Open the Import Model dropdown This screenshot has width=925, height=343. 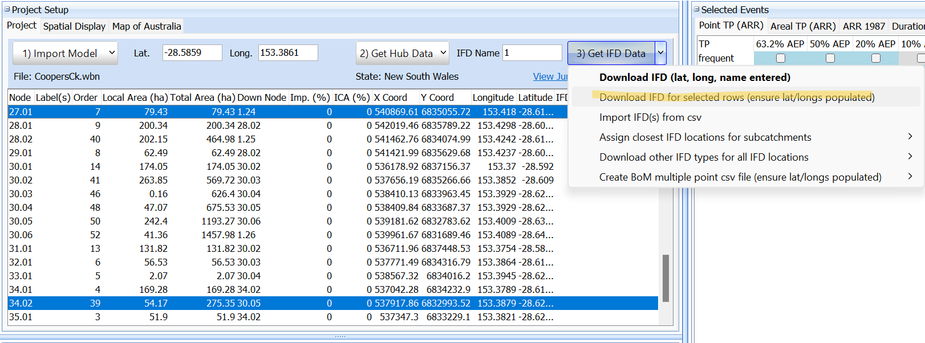pyautogui.click(x=112, y=53)
